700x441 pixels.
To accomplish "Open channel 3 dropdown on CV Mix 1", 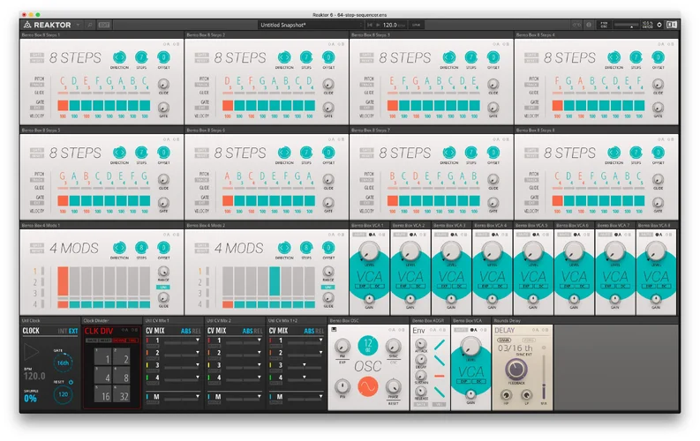I will click(198, 365).
